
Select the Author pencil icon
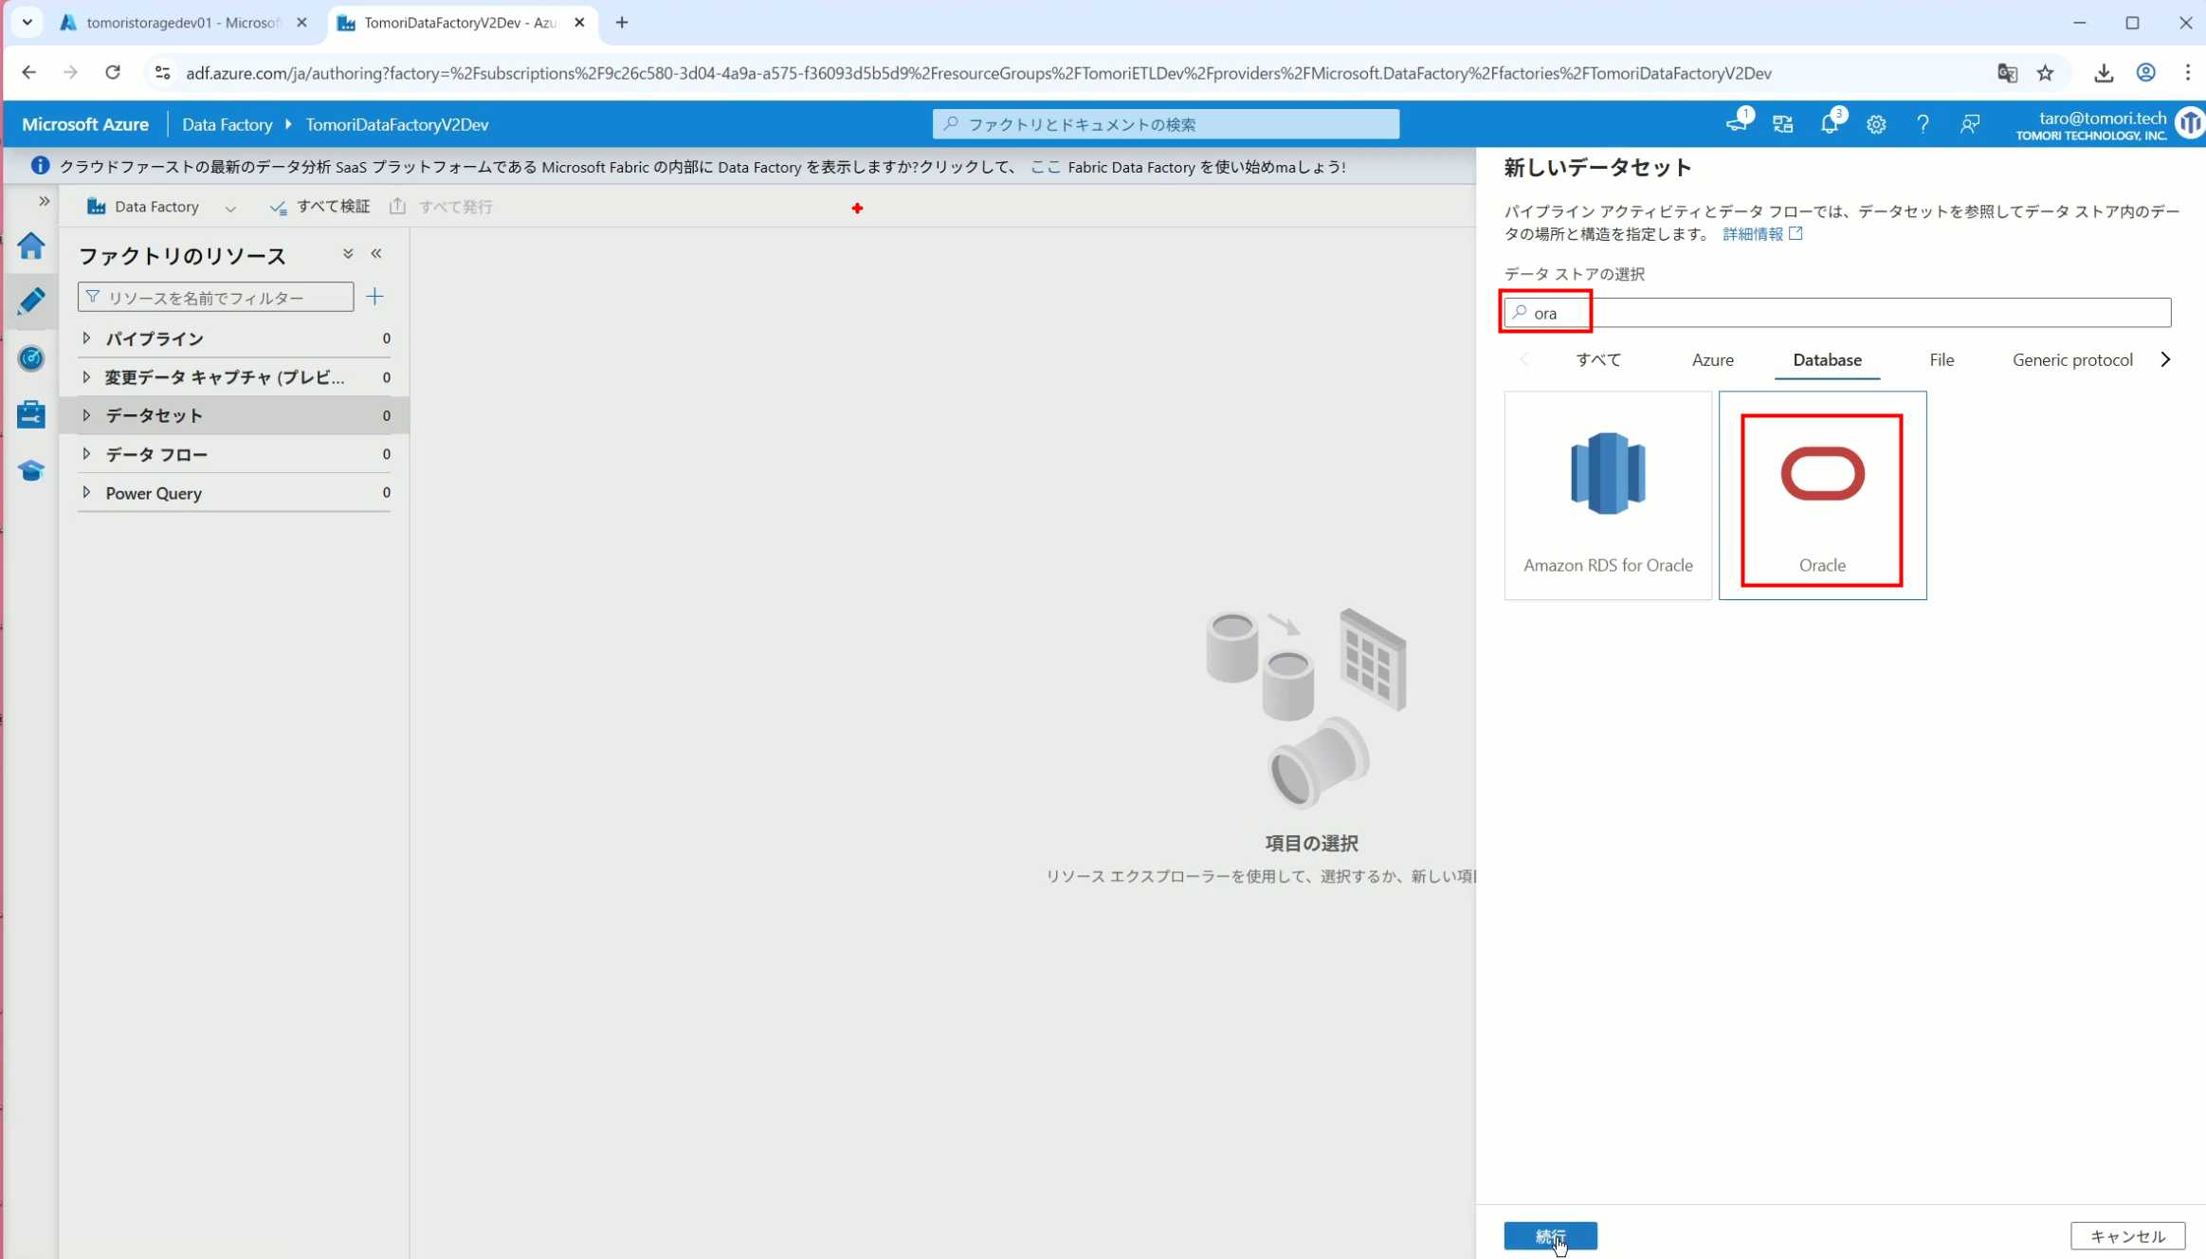[x=30, y=301]
